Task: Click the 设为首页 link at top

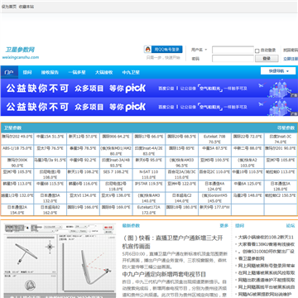Action: click(9, 7)
